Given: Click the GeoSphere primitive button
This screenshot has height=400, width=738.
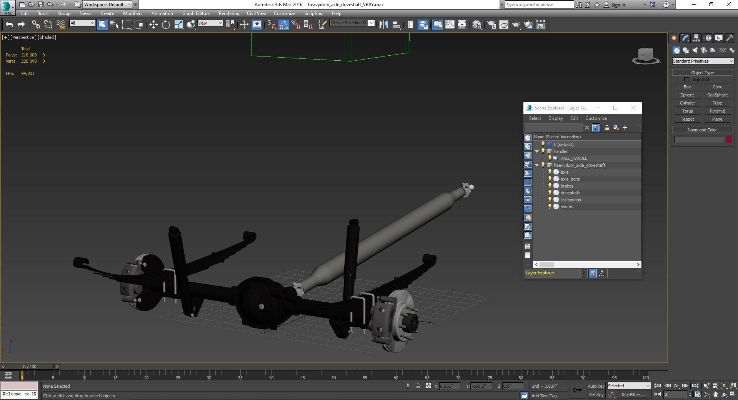Looking at the screenshot, I should coord(717,95).
